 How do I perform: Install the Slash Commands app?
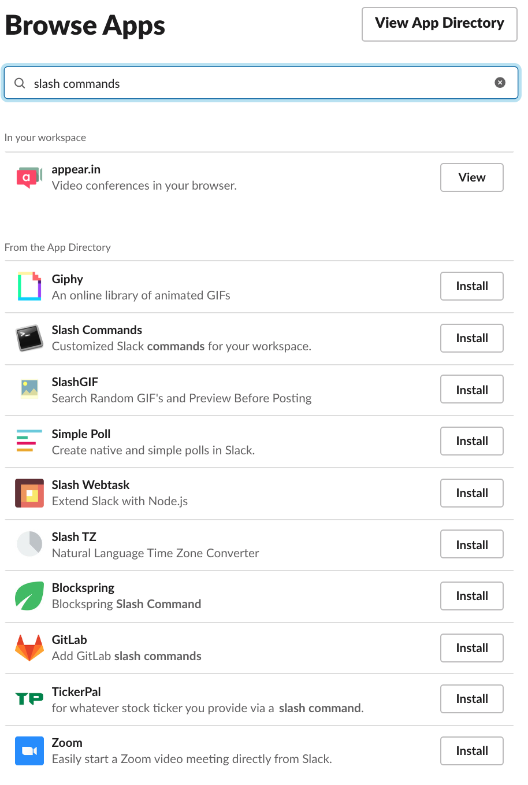point(471,338)
